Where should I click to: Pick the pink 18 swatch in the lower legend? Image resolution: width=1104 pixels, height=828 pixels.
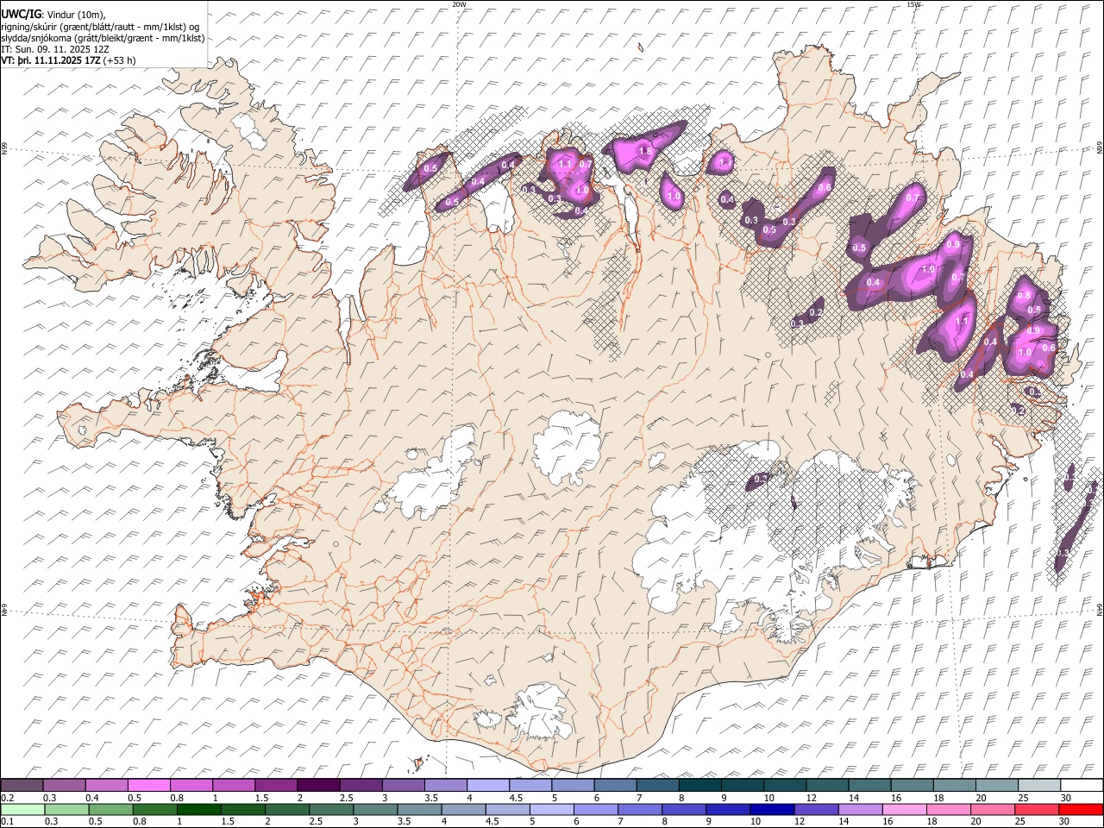949,809
